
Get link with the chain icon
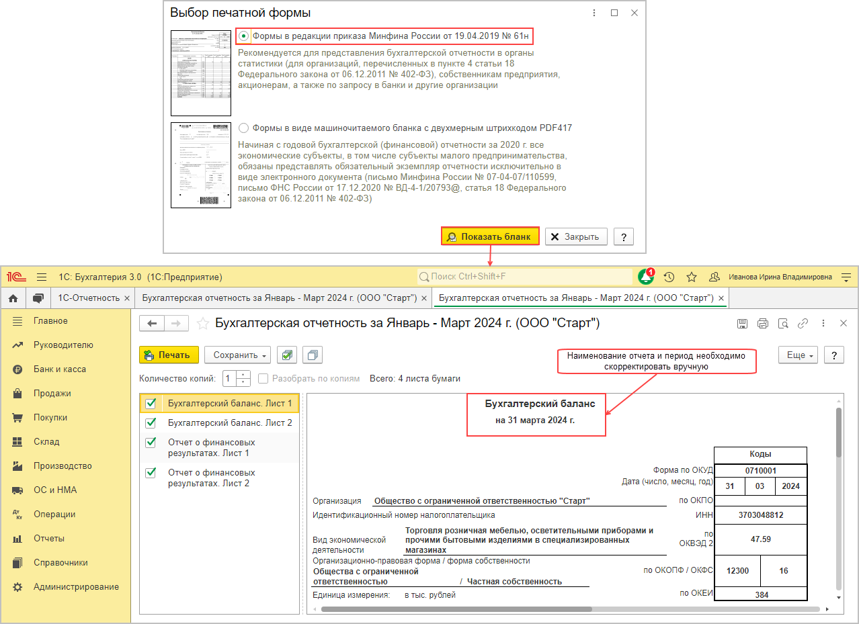click(803, 323)
